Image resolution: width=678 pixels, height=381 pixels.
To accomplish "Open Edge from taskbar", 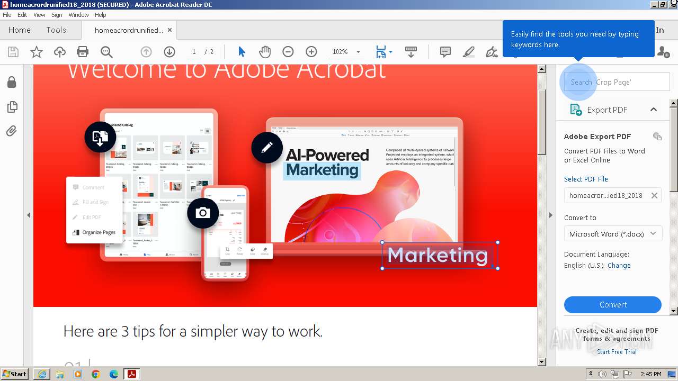I will [114, 374].
